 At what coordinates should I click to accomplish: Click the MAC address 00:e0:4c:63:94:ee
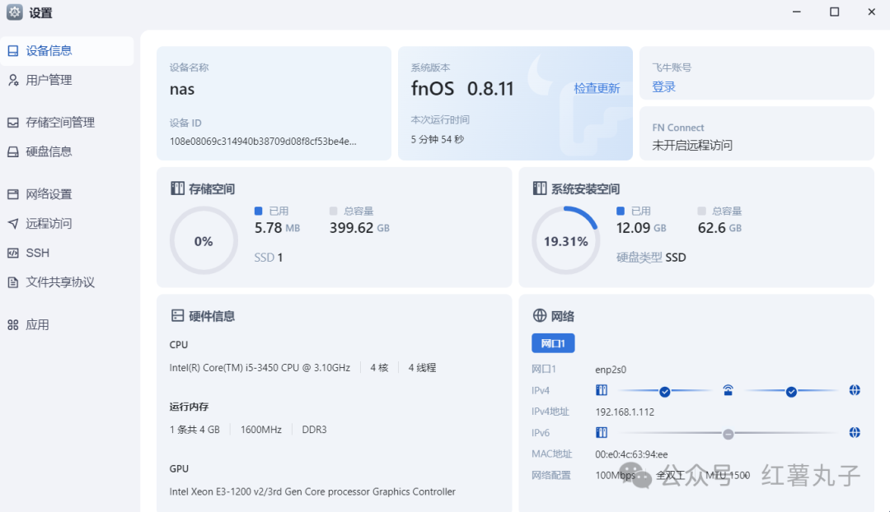coord(631,454)
